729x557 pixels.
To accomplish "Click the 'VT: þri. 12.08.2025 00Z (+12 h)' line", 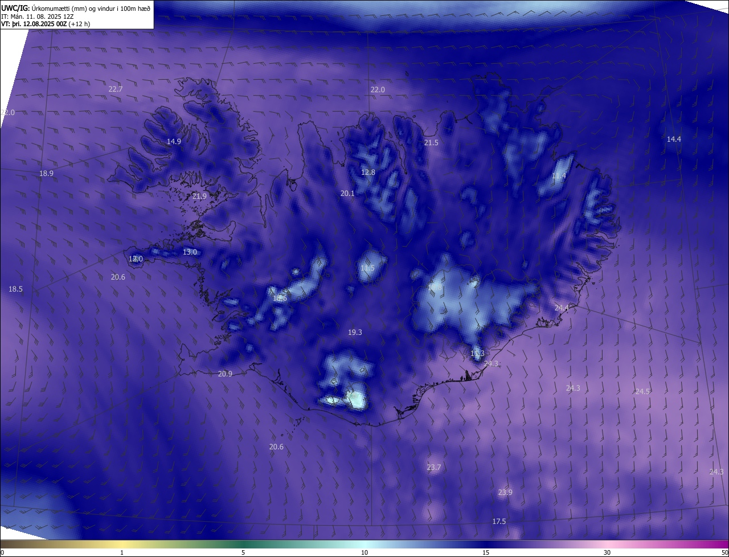I will point(46,24).
